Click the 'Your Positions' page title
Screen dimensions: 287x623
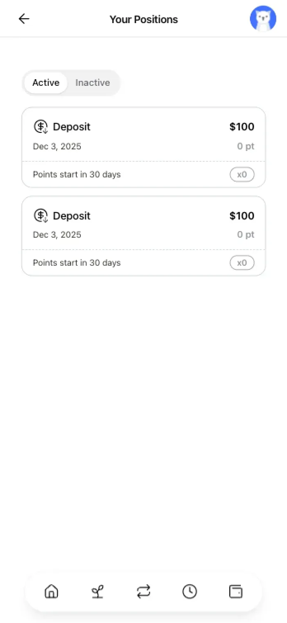143,19
